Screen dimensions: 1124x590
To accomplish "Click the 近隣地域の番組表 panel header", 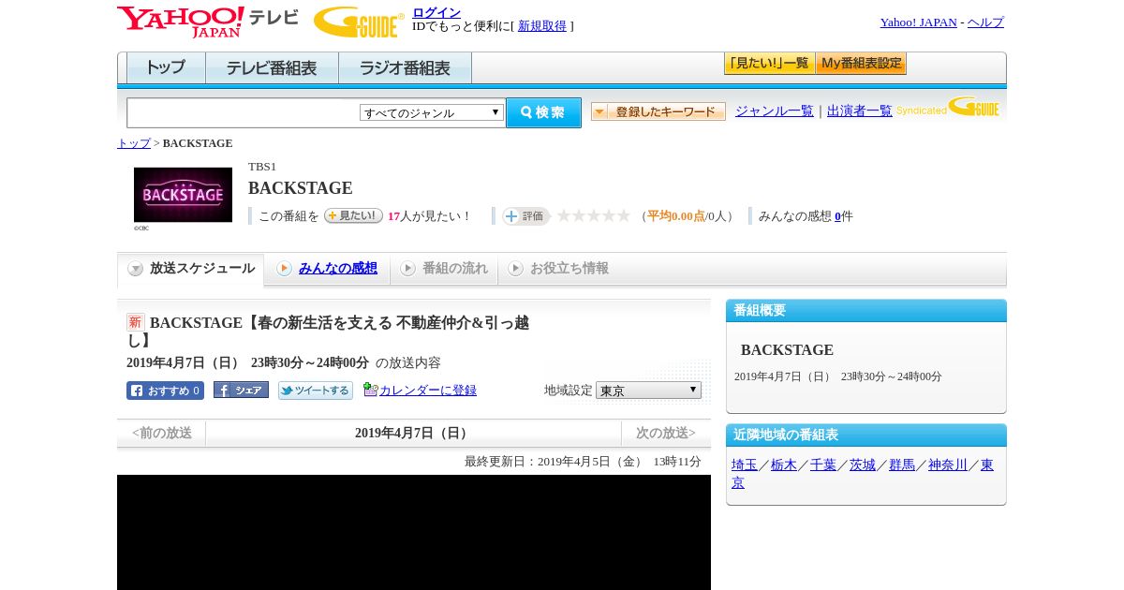I will [x=866, y=435].
